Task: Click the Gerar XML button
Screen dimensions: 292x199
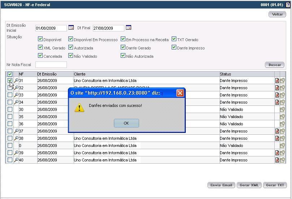Action: (249, 185)
